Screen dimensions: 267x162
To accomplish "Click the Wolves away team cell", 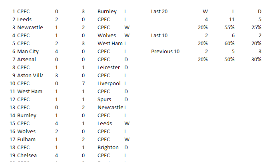I will [107, 36].
